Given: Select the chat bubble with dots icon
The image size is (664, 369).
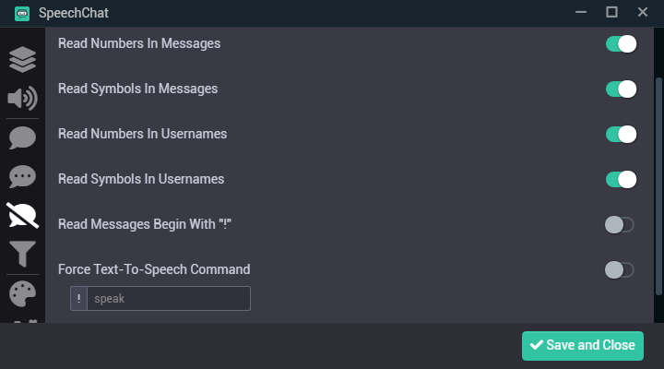Looking at the screenshot, I should pyautogui.click(x=22, y=177).
